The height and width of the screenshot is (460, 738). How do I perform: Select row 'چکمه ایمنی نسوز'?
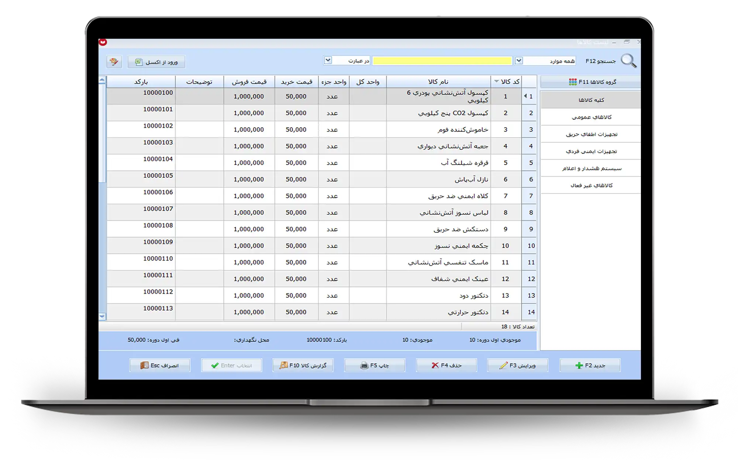pos(321,246)
